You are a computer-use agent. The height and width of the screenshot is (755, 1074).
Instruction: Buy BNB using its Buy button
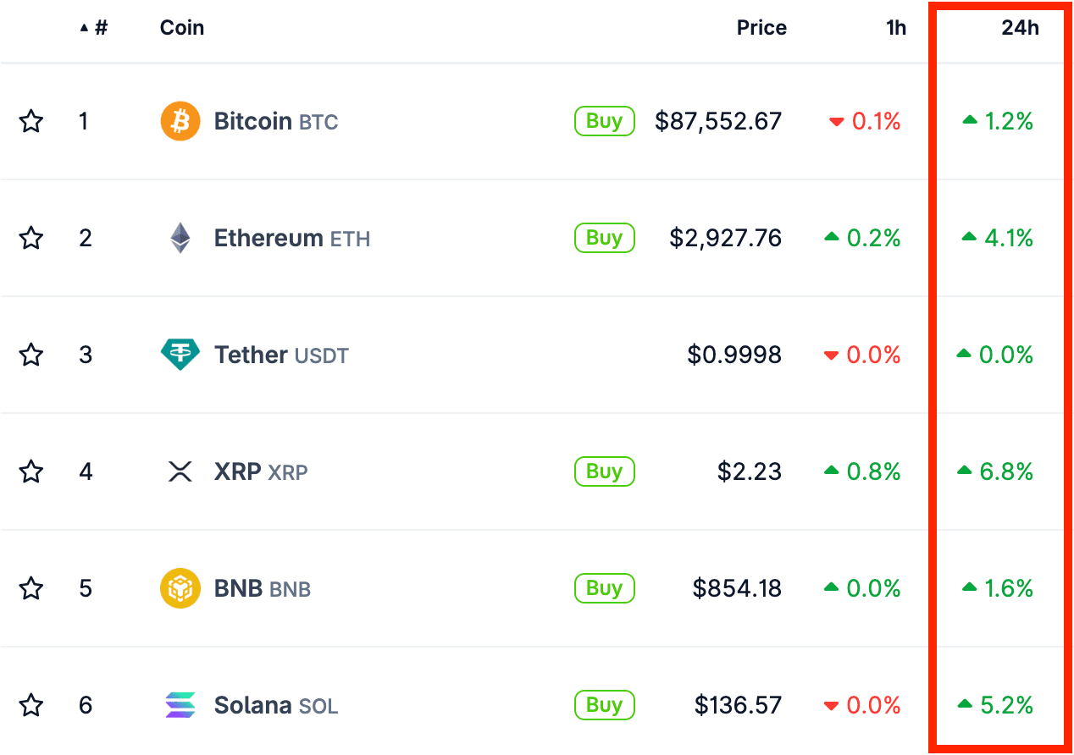tap(604, 588)
